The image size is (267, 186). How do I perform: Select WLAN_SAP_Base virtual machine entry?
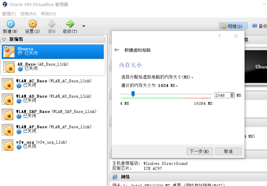(x=53, y=114)
